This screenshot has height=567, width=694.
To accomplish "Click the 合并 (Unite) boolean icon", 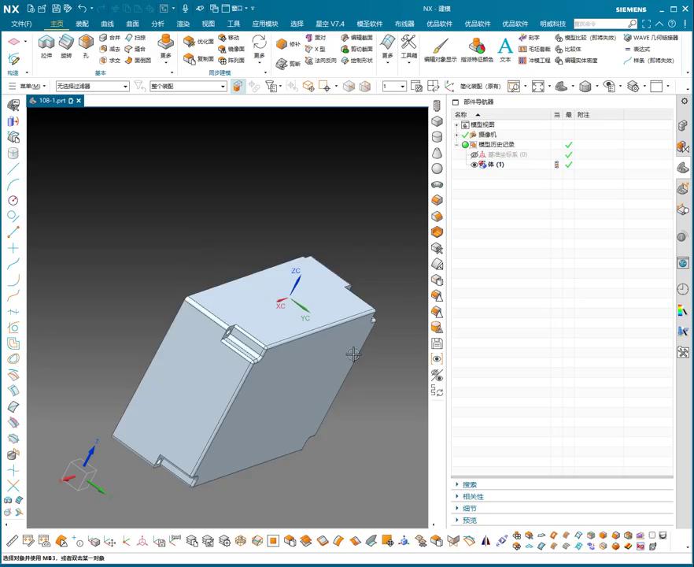I will point(104,38).
